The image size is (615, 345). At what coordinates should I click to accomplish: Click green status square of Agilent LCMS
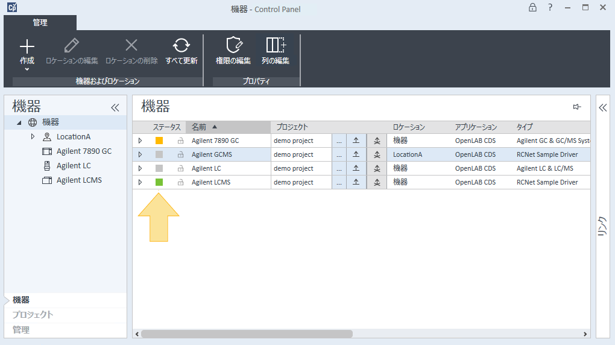159,182
